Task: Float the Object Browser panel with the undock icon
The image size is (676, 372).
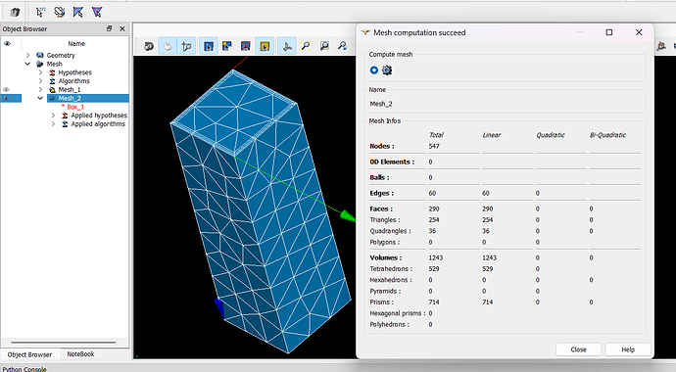Action: point(109,28)
